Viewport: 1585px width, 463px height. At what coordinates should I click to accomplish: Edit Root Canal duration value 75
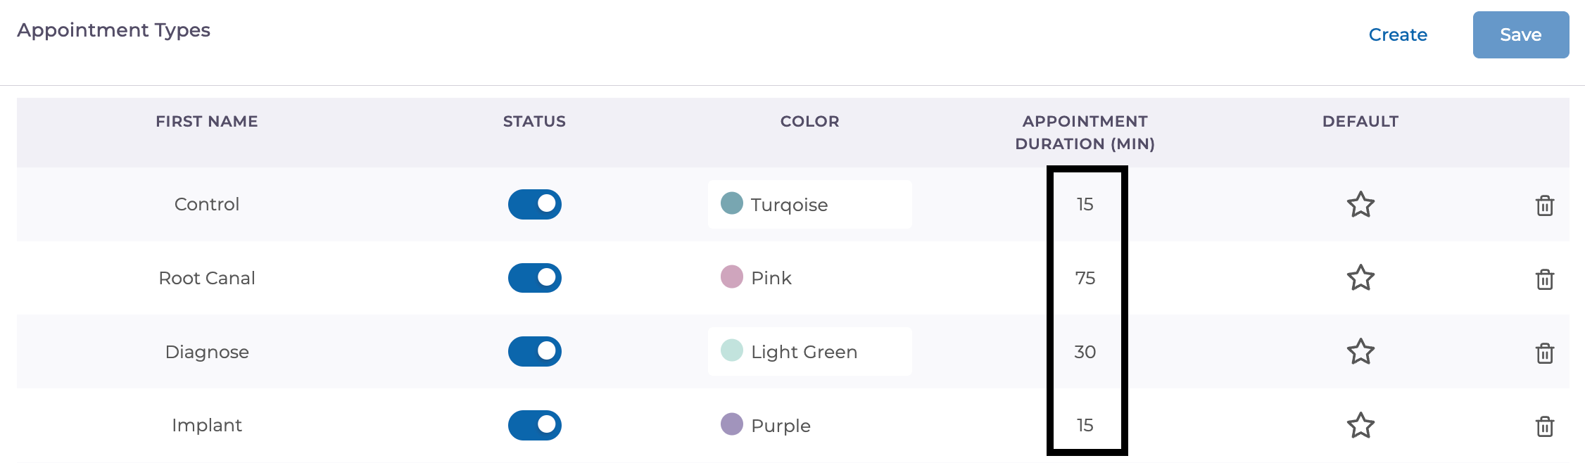tap(1085, 278)
